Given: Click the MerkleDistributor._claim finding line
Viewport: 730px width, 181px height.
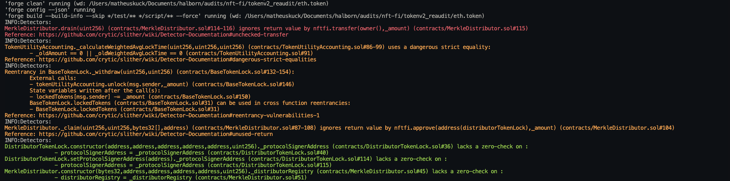Looking at the screenshot, I should pyautogui.click(x=340, y=128).
